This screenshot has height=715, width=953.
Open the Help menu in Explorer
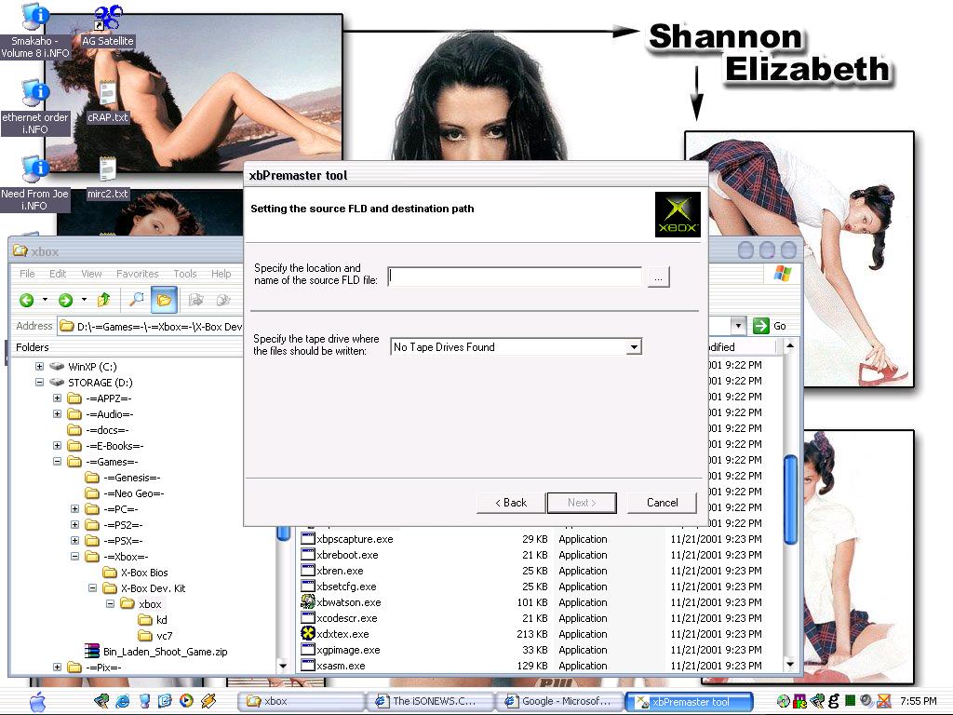coord(221,274)
